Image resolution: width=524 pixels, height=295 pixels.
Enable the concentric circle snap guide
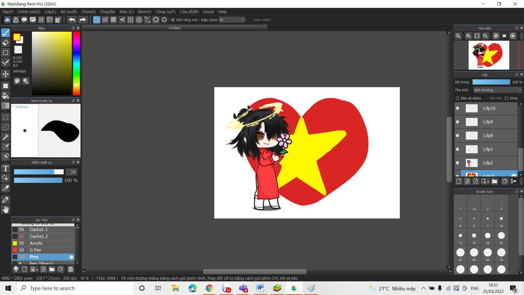(x=139, y=20)
